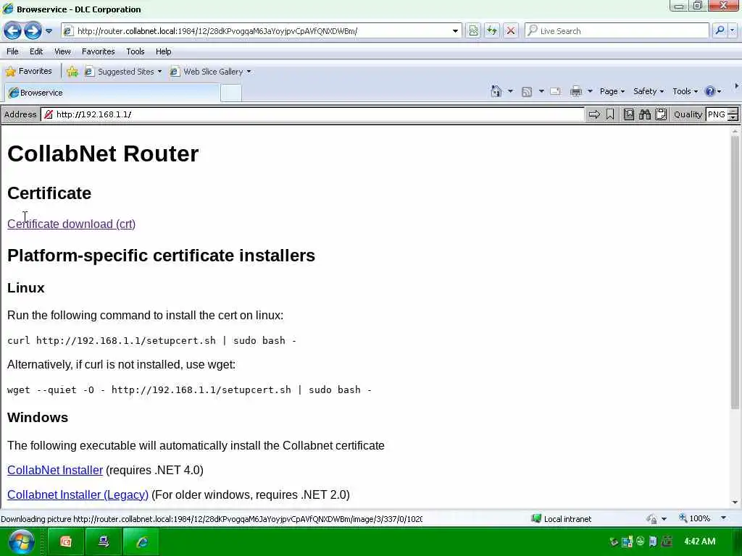Select the Browservice tab
Screen dimensions: 742x556
click(112, 93)
